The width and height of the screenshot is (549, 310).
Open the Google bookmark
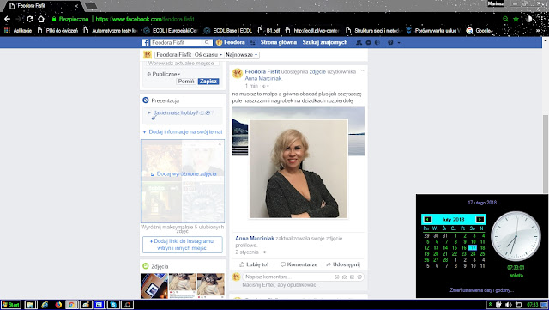coord(479,31)
